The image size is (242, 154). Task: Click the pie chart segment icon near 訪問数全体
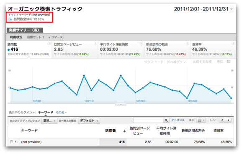pos(10,19)
